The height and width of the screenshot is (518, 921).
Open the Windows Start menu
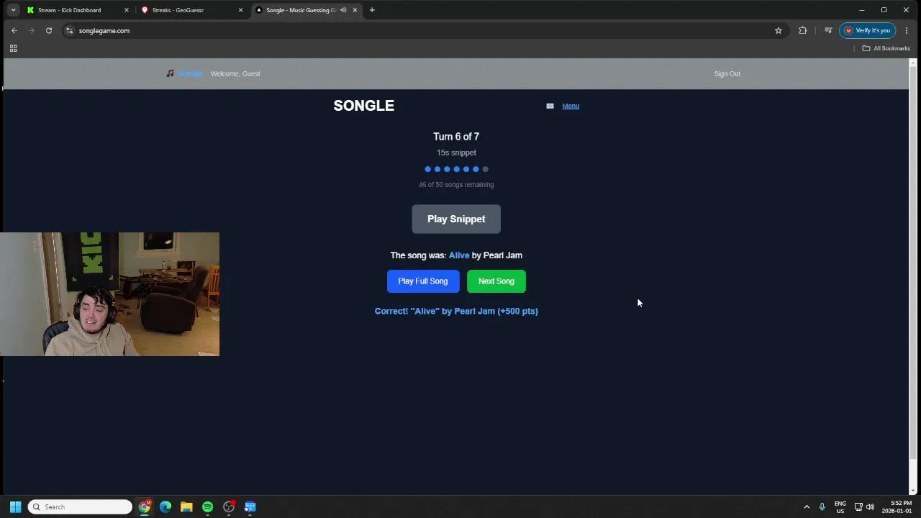pos(15,506)
